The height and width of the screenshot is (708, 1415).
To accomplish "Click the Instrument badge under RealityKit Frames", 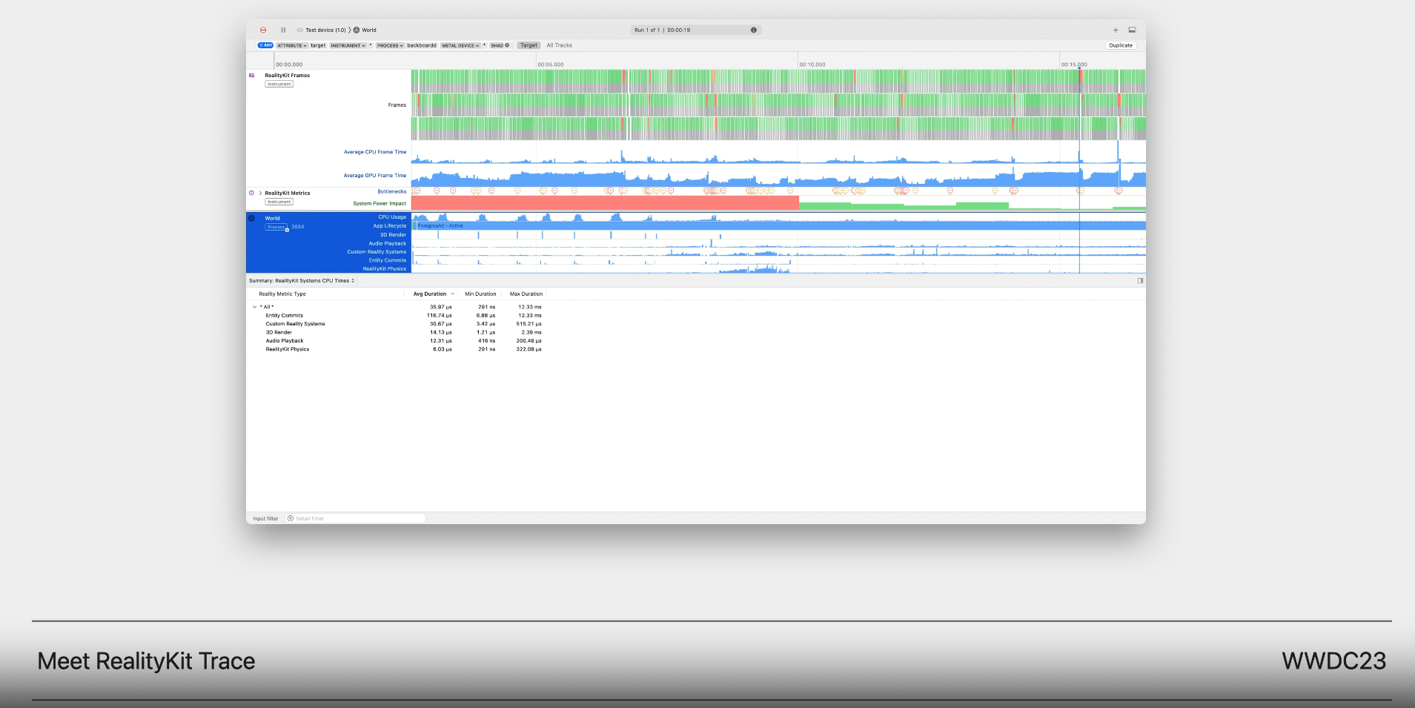I will (x=279, y=84).
